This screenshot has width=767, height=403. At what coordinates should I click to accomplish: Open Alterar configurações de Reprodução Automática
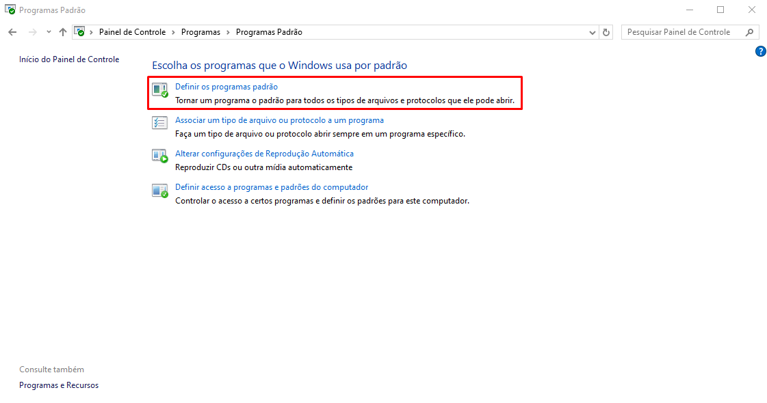[264, 154]
